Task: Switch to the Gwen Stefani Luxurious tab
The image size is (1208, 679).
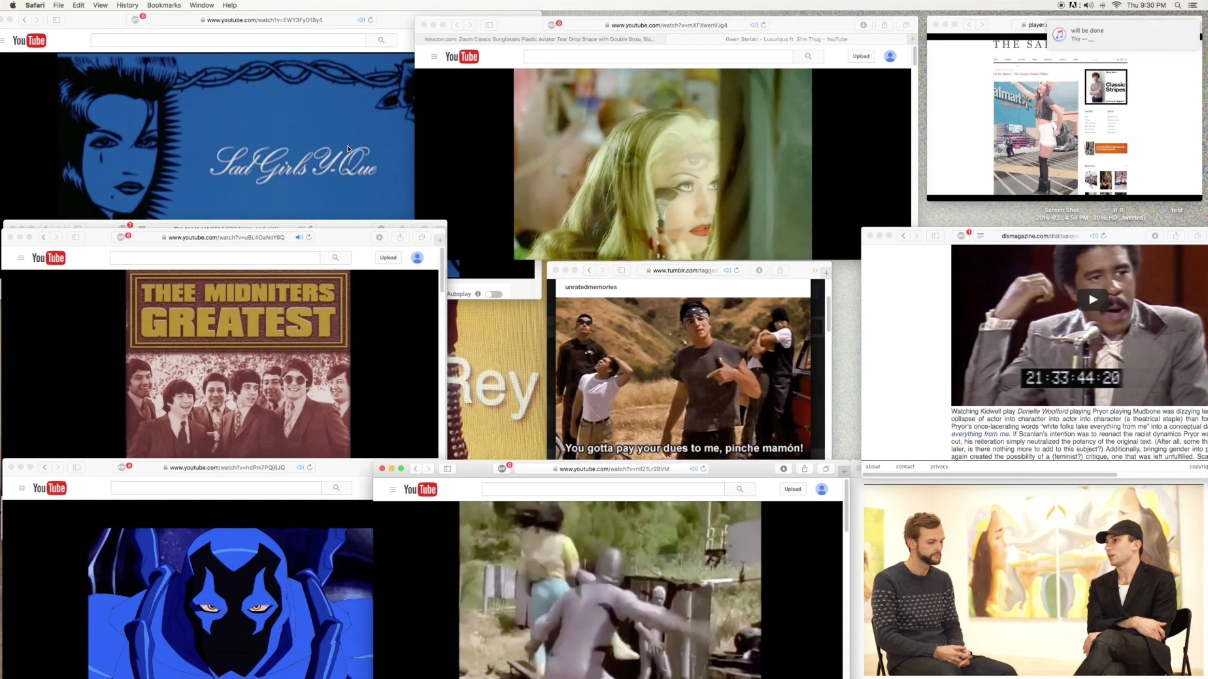Action: pos(786,39)
